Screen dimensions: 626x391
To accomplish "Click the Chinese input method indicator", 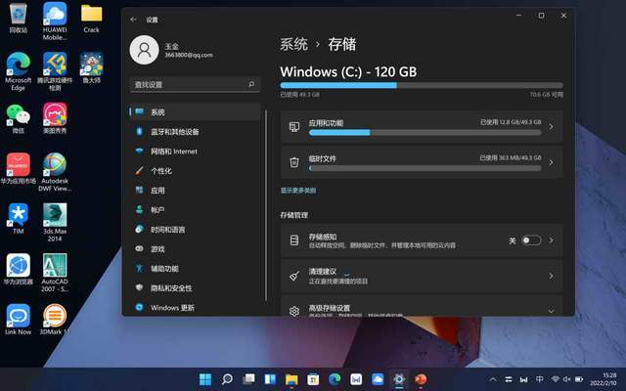I will (x=539, y=379).
